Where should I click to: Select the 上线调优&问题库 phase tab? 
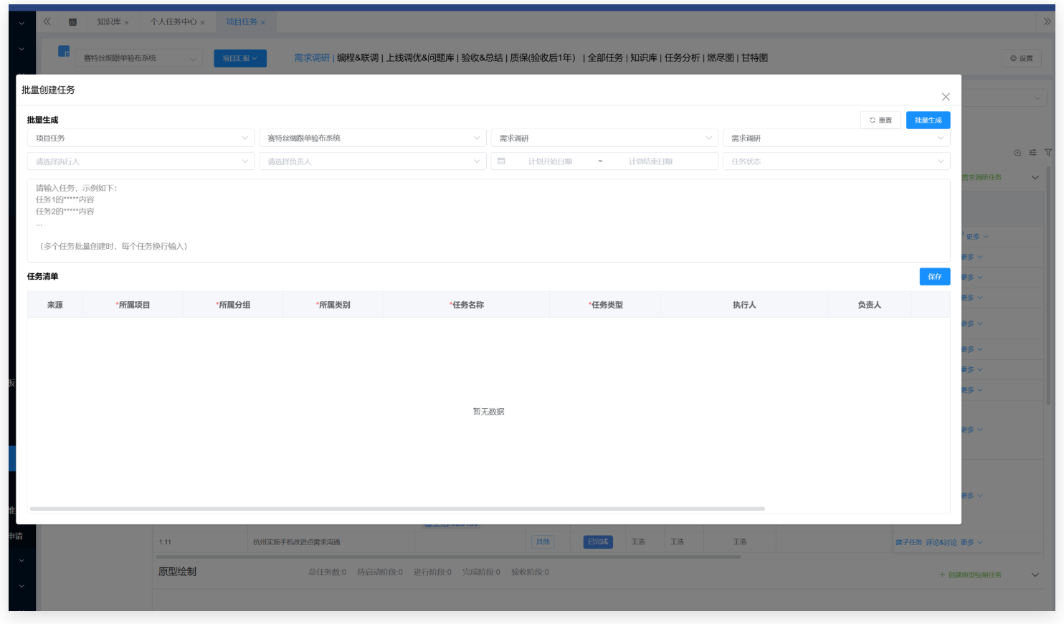[x=420, y=57]
